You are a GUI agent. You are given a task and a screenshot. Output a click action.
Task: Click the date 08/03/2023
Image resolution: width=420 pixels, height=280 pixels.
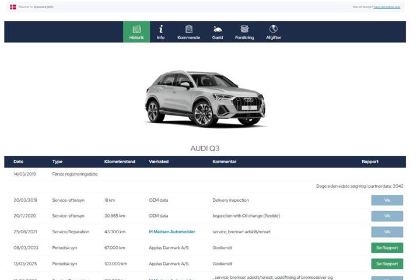tap(26, 248)
